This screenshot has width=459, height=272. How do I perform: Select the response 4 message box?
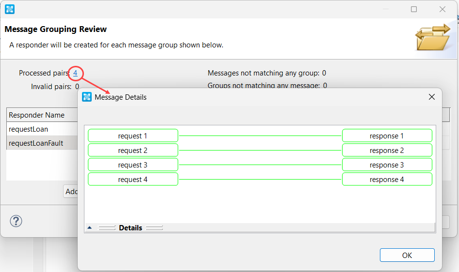point(387,179)
